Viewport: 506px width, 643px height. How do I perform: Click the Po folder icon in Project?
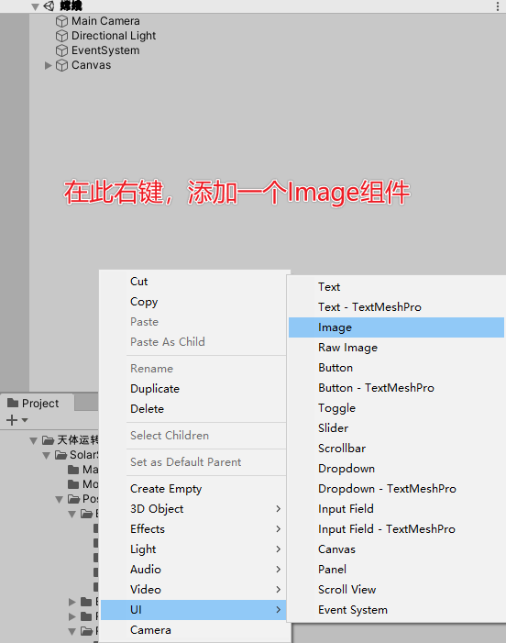[x=73, y=499]
